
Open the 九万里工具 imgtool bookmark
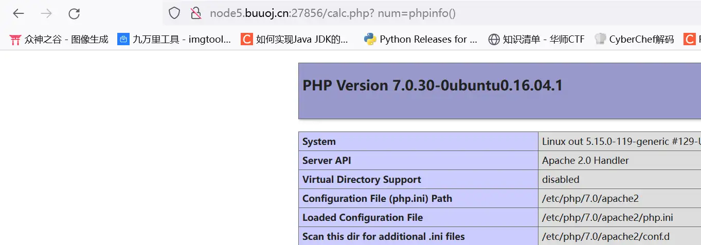pyautogui.click(x=174, y=39)
